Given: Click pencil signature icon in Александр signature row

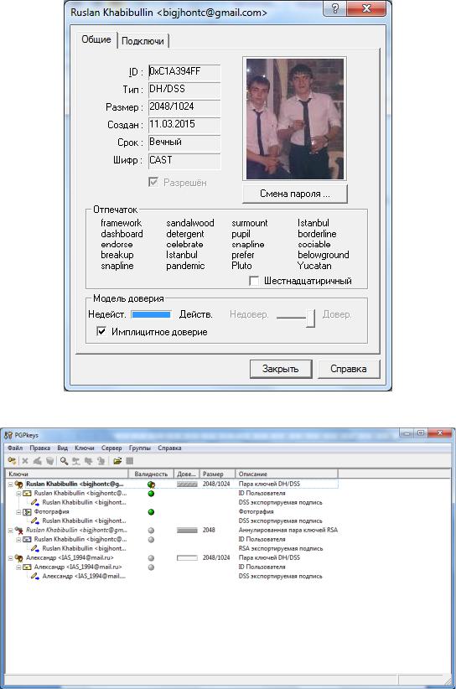Looking at the screenshot, I should (x=35, y=577).
